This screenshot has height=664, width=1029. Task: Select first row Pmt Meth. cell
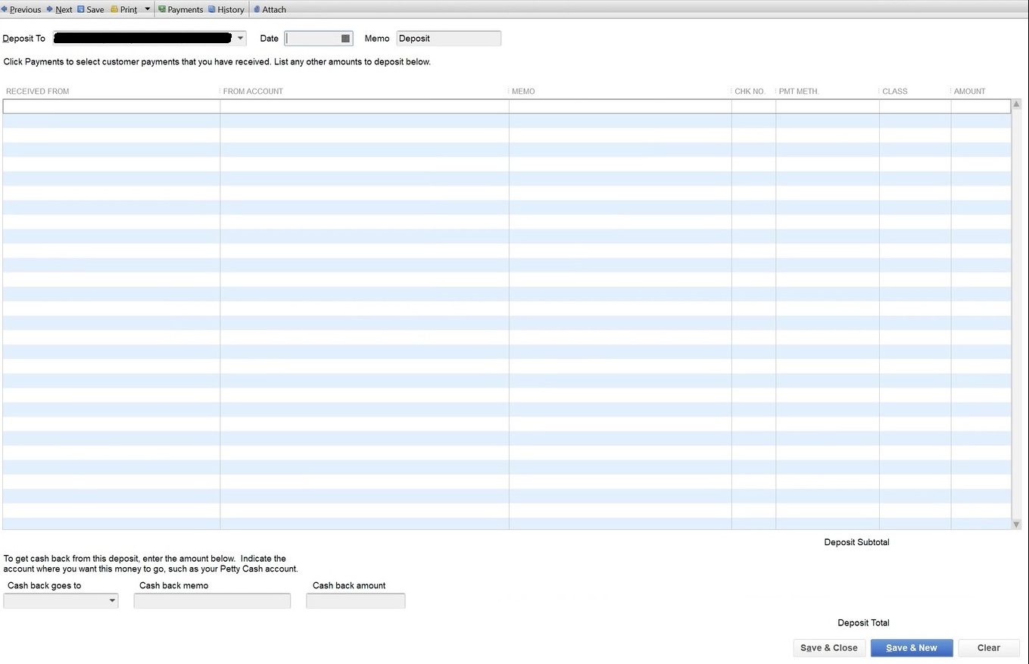(x=827, y=107)
